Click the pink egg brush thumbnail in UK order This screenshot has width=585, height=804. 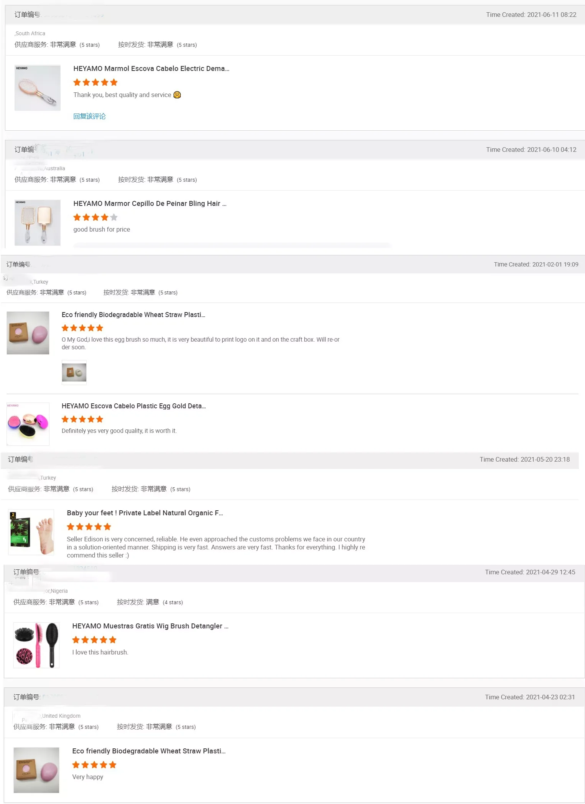(x=36, y=770)
